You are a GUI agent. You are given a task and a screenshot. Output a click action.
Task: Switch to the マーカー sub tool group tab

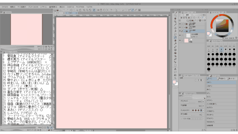pos(232,79)
